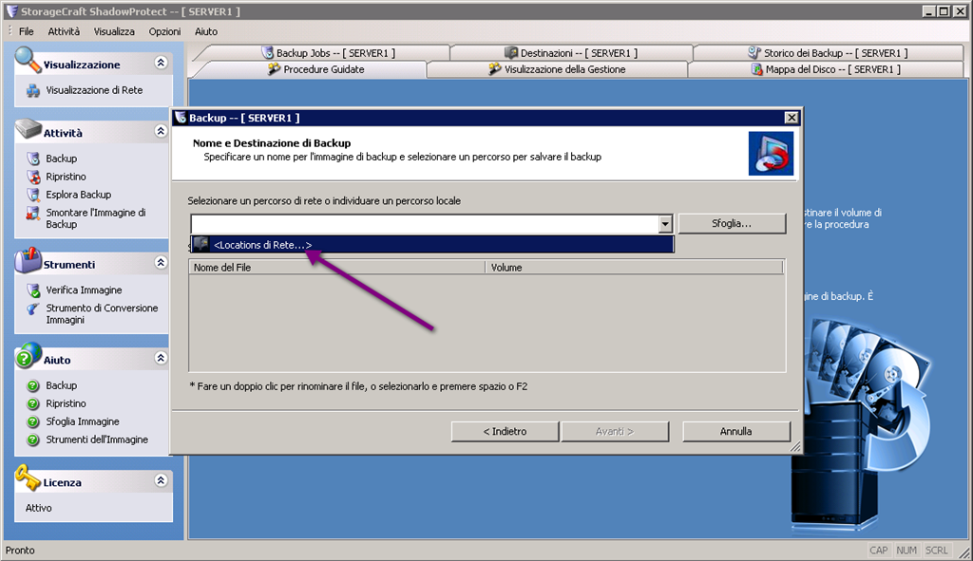Click the NUM indicator in status bar
This screenshot has height=561, width=973.
click(x=906, y=551)
